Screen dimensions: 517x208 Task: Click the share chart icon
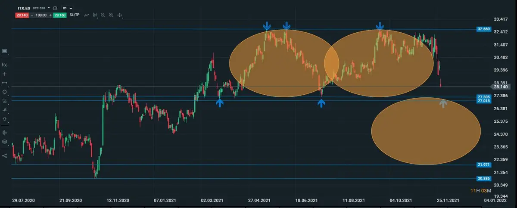click(5, 155)
